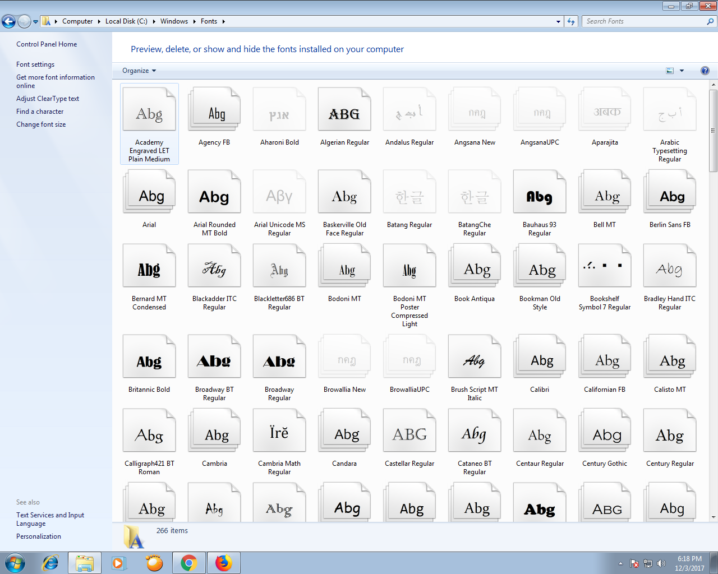This screenshot has height=574, width=718.
Task: Open Personalization from the sidebar
Action: [x=38, y=536]
